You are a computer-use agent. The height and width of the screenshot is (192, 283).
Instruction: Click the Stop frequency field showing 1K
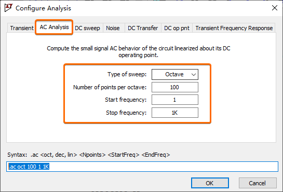pyautogui.click(x=175, y=113)
